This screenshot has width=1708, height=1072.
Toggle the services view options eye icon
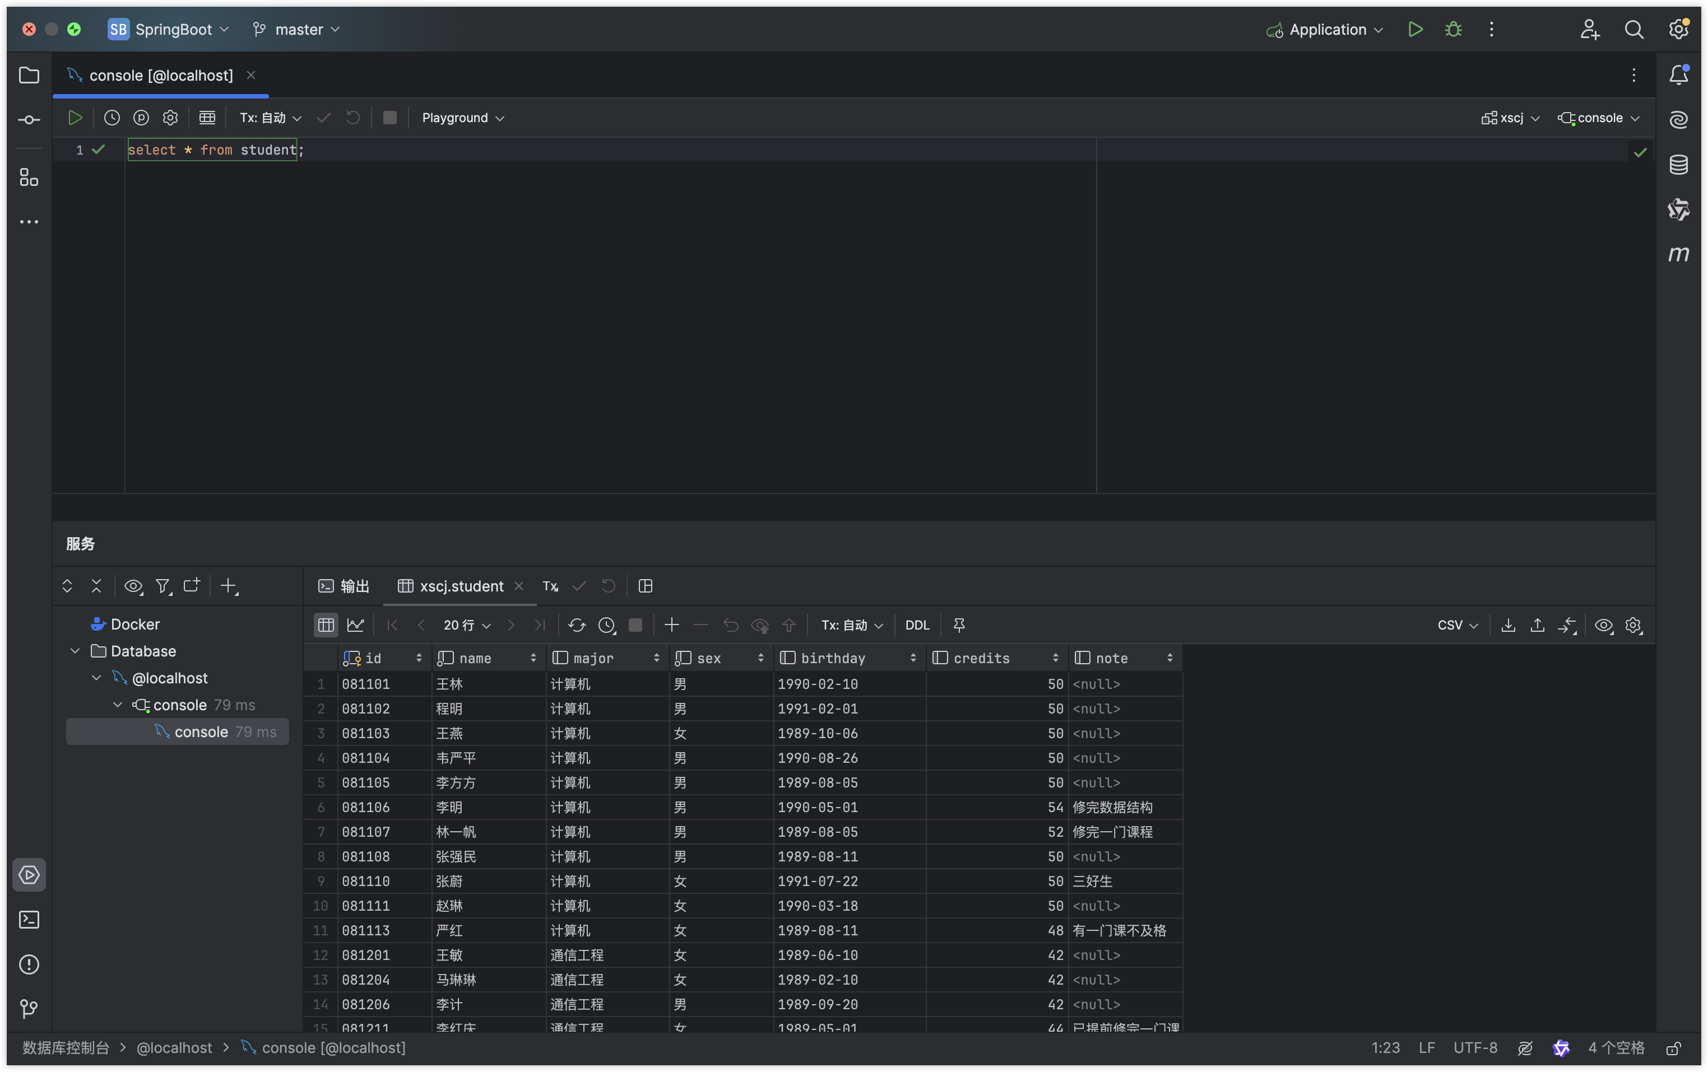point(133,586)
